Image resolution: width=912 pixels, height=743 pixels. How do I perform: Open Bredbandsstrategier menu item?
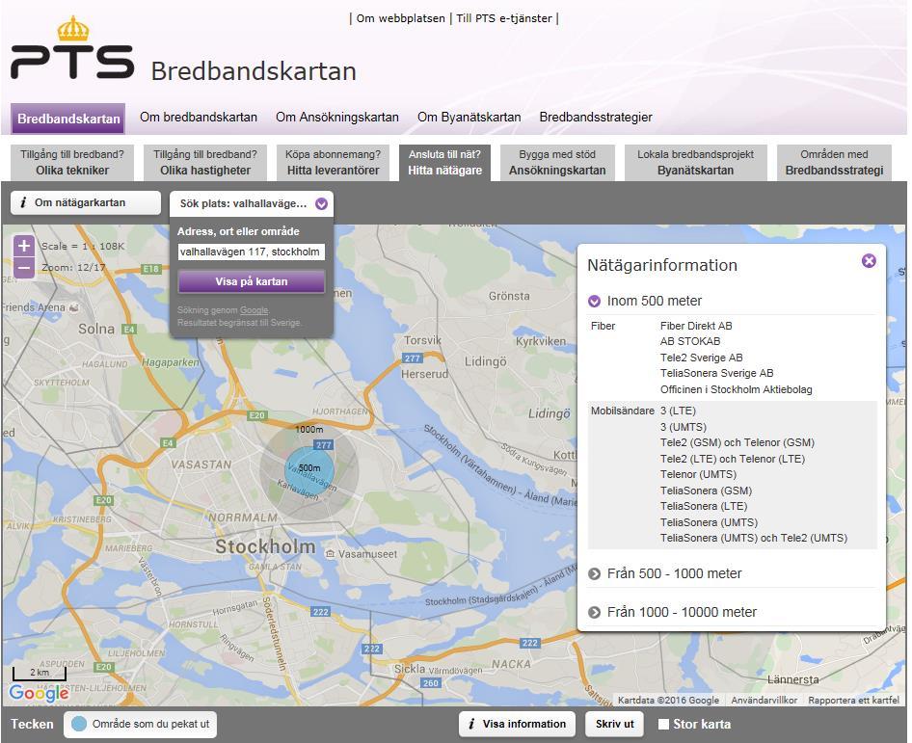[x=596, y=117]
